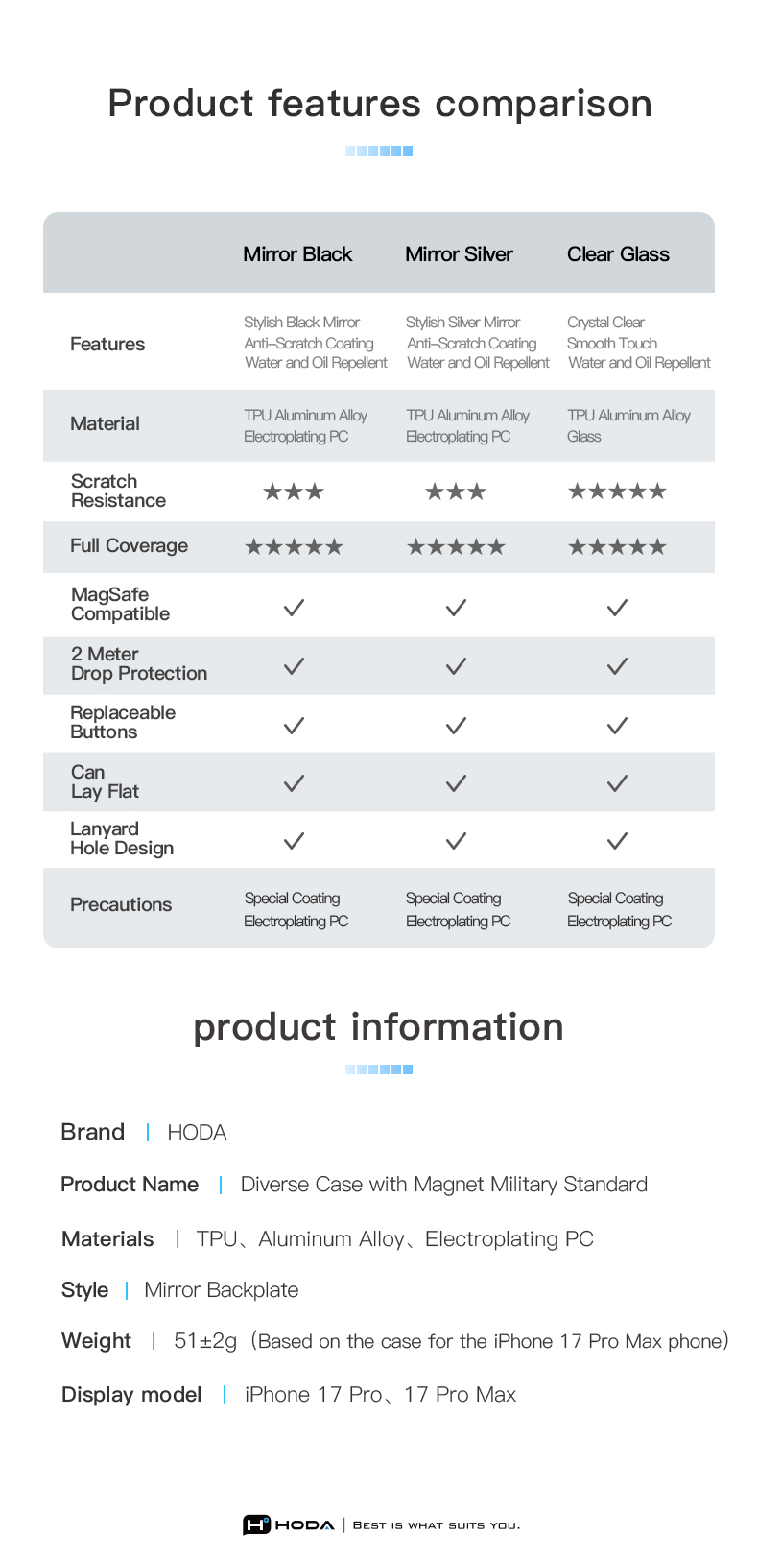Select the Mirror Silver column header
The width and height of the screenshot is (758, 1560).
click(x=459, y=254)
